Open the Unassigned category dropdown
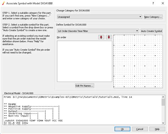The height and width of the screenshot is (134, 168). [100, 17]
